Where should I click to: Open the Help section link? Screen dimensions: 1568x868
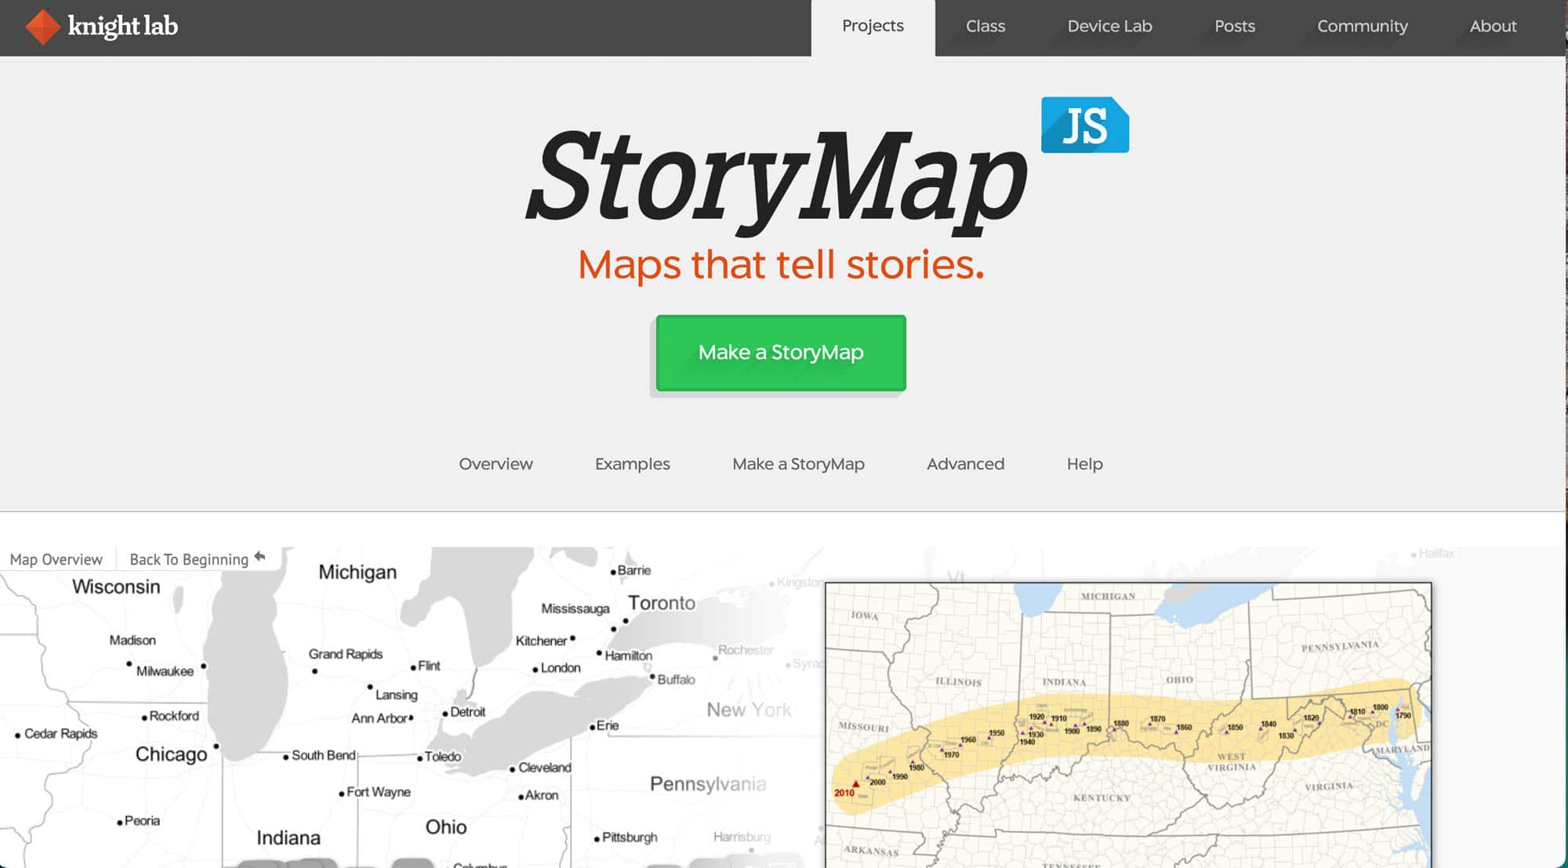pyautogui.click(x=1084, y=464)
